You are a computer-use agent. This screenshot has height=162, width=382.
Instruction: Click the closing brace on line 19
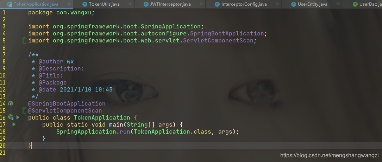pyautogui.click(x=44, y=139)
